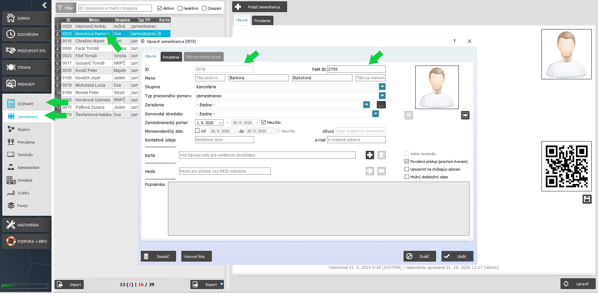
Task: Open the ZOZNAMY lists section
Action: (27, 104)
